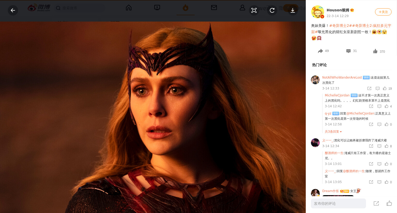Forward the 3-14 13:01 reply
The image size is (397, 213).
point(371,164)
